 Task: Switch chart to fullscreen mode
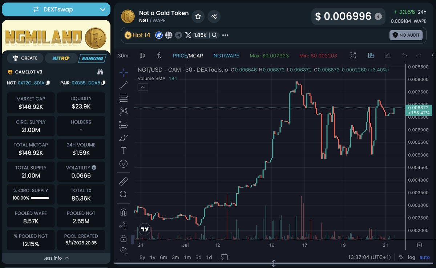[352, 56]
